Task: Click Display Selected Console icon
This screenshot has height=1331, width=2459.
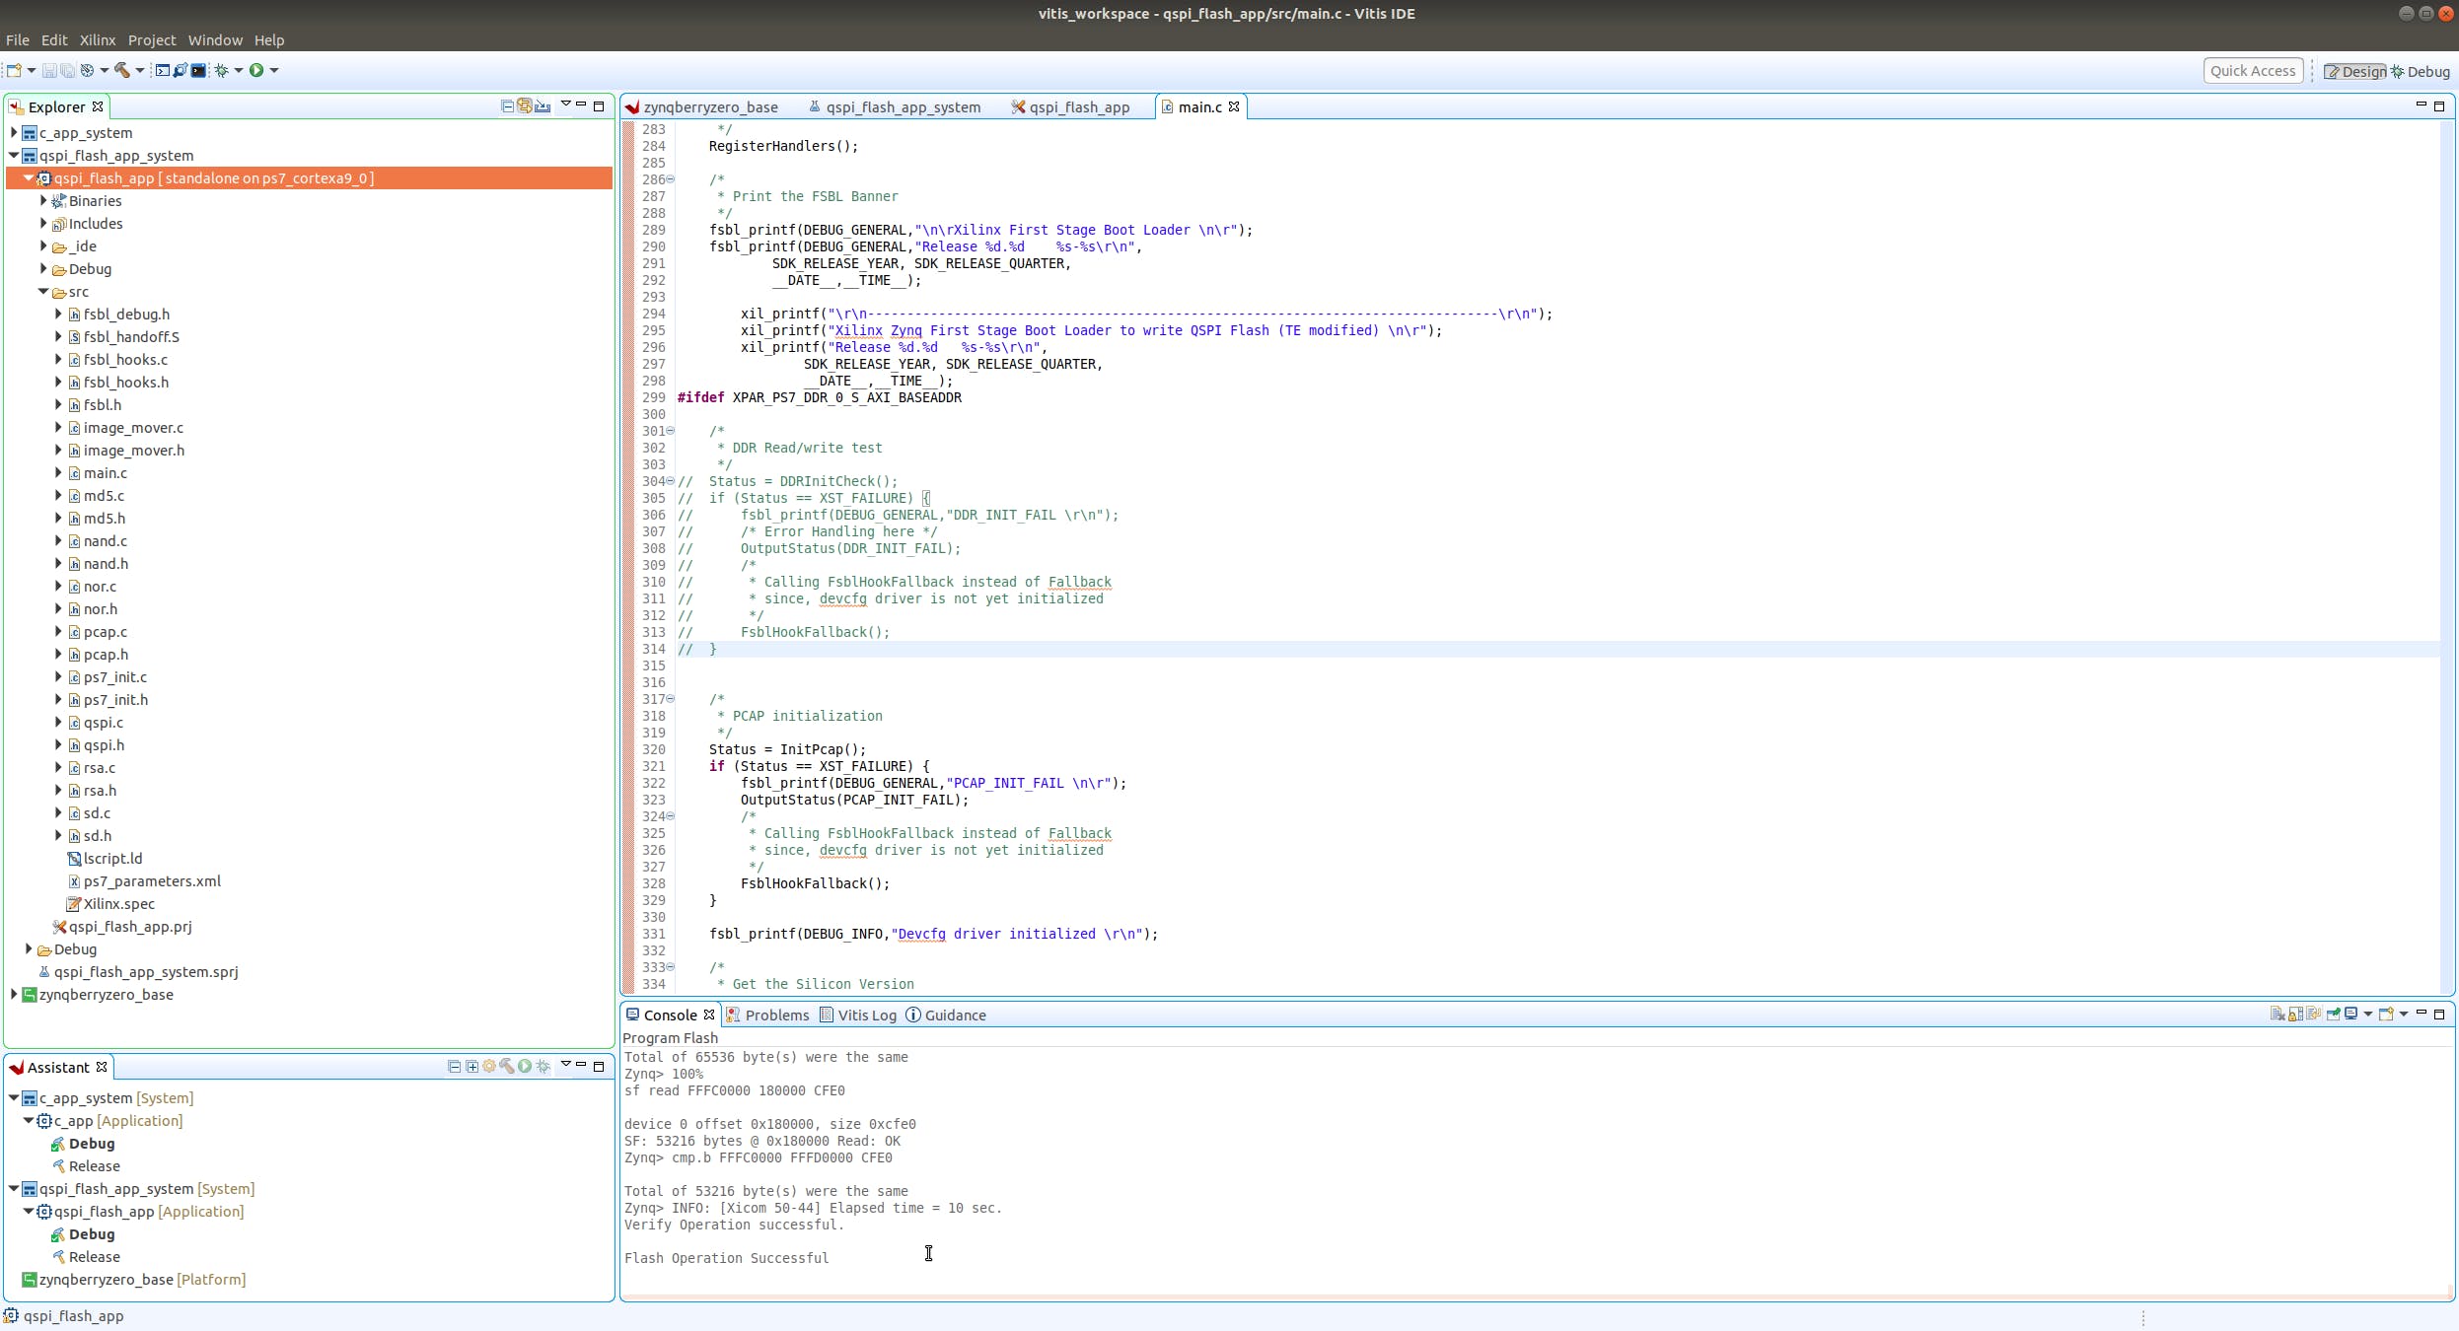Action: [2351, 1014]
